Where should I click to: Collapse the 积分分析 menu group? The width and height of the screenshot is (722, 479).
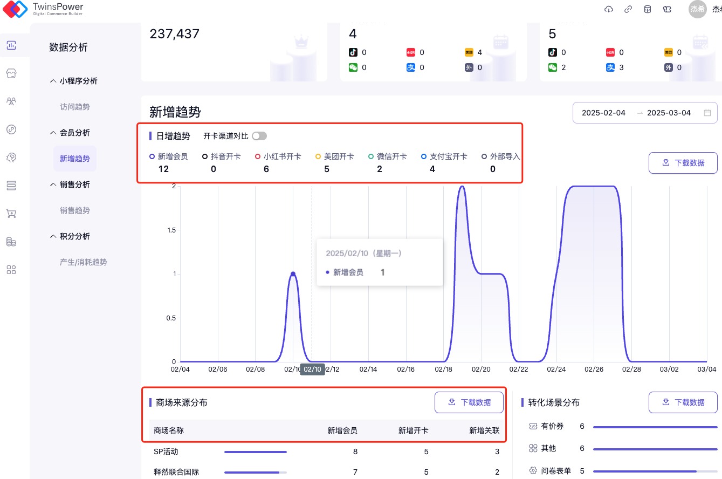[x=70, y=236]
